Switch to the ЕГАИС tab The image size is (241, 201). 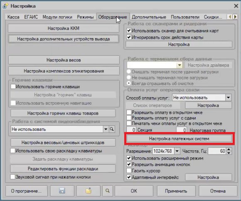point(31,17)
